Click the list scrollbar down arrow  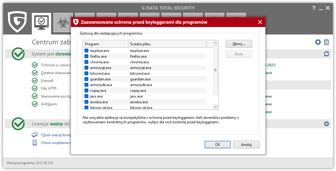coord(215,106)
